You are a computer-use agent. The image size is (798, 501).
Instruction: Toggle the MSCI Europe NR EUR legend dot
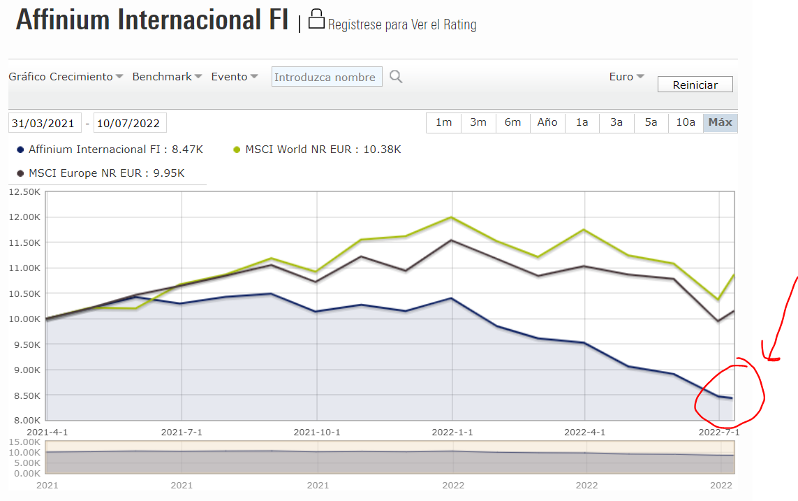point(20,173)
